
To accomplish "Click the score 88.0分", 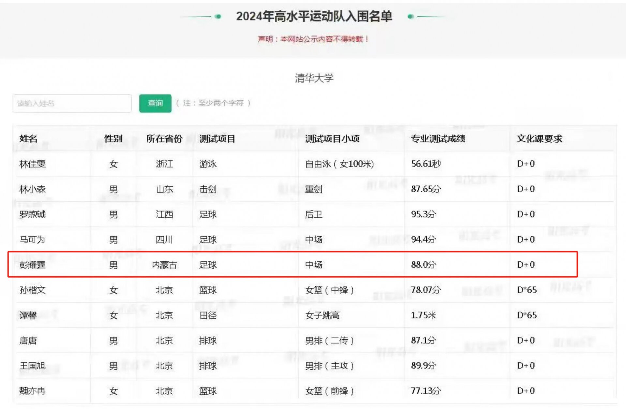I will pyautogui.click(x=424, y=265).
